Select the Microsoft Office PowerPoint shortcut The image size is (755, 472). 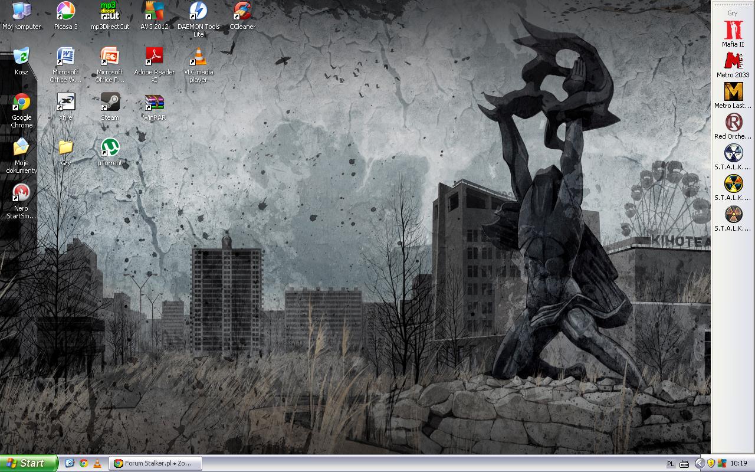point(110,65)
